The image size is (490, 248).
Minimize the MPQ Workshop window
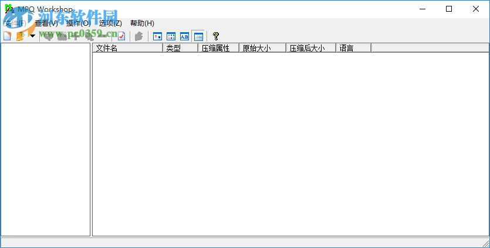pos(422,9)
